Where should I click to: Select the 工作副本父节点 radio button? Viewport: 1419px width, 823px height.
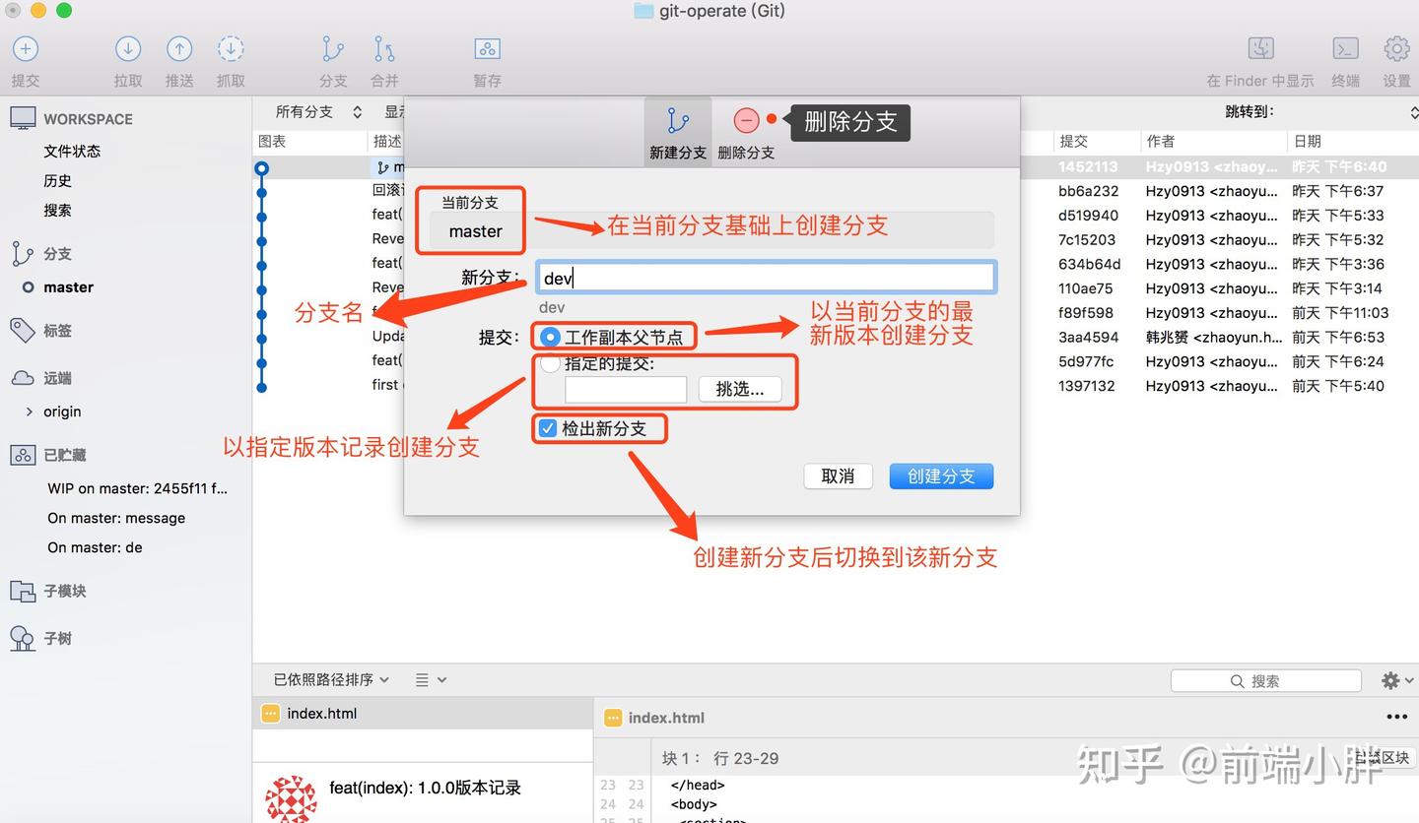click(x=549, y=336)
